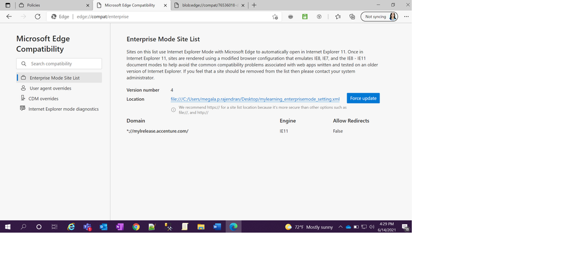The image size is (586, 264).
Task: Click the circled V extension icon
Action: click(x=319, y=17)
